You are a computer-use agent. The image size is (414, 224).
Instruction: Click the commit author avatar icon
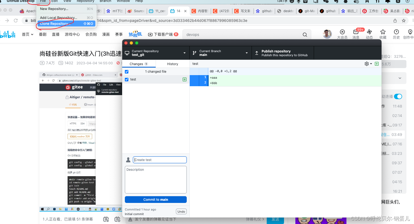coord(128,160)
